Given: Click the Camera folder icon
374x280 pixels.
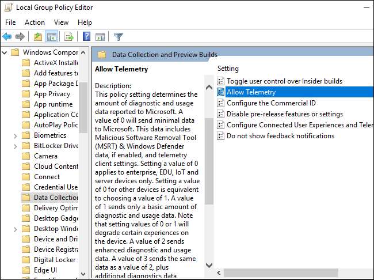Looking at the screenshot, I should (26, 156).
